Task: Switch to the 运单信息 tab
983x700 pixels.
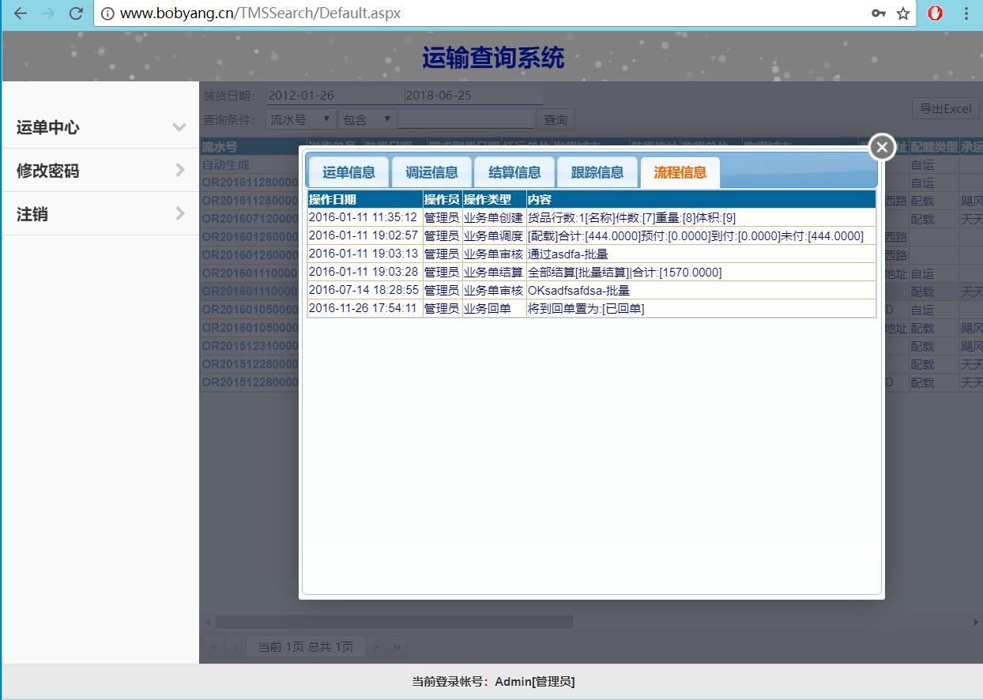Action: pyautogui.click(x=348, y=172)
